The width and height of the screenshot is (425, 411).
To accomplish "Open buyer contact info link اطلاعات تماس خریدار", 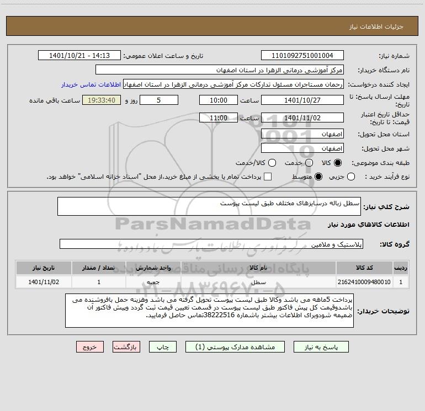I will (91, 84).
